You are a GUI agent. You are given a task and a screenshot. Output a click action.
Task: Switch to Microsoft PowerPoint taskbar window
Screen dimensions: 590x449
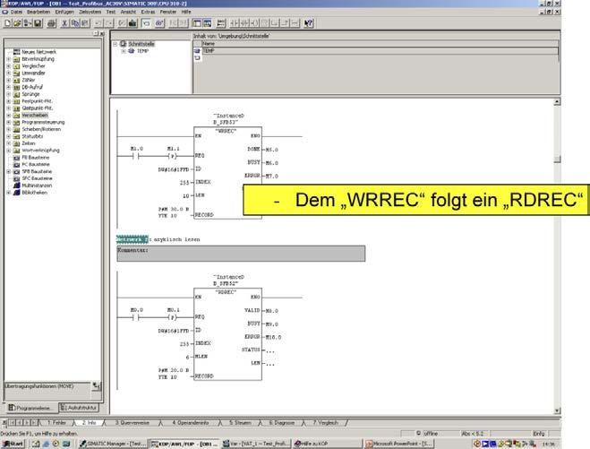click(398, 444)
